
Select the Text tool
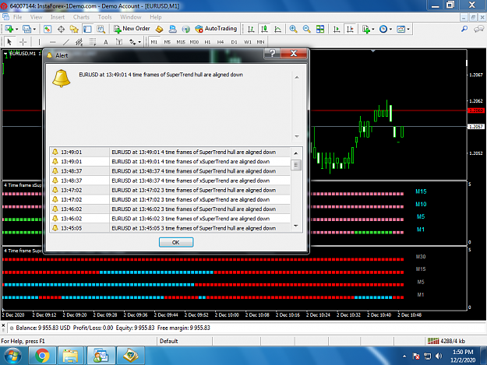106,42
